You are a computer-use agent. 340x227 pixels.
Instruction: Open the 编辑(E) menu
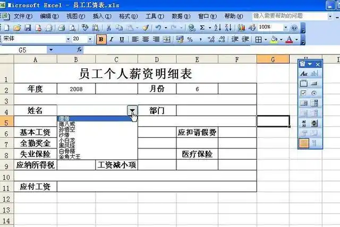tap(49, 16)
